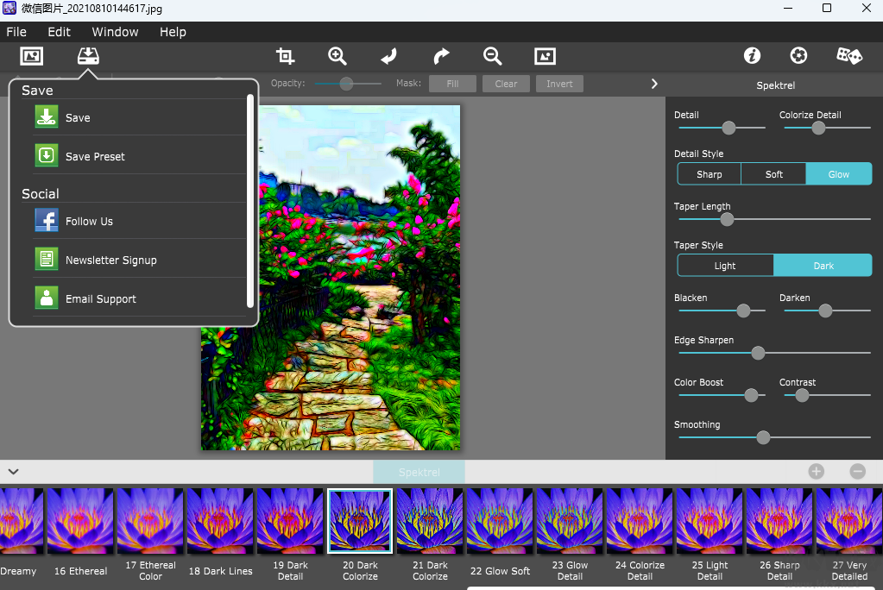Viewport: 883px width, 590px height.
Task: Expand the right arrow beside Invert
Action: [654, 84]
